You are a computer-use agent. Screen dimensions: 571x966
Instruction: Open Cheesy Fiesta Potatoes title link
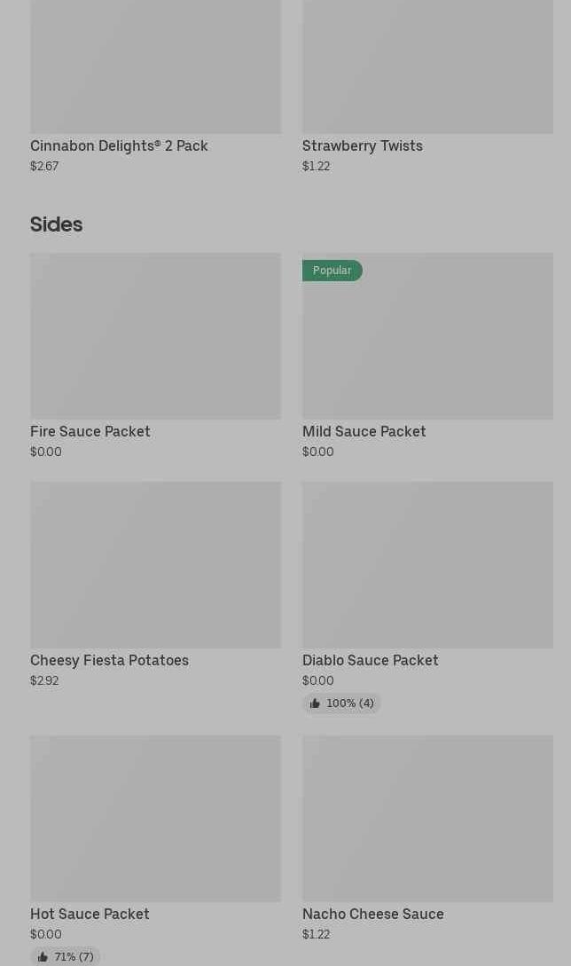(x=109, y=660)
